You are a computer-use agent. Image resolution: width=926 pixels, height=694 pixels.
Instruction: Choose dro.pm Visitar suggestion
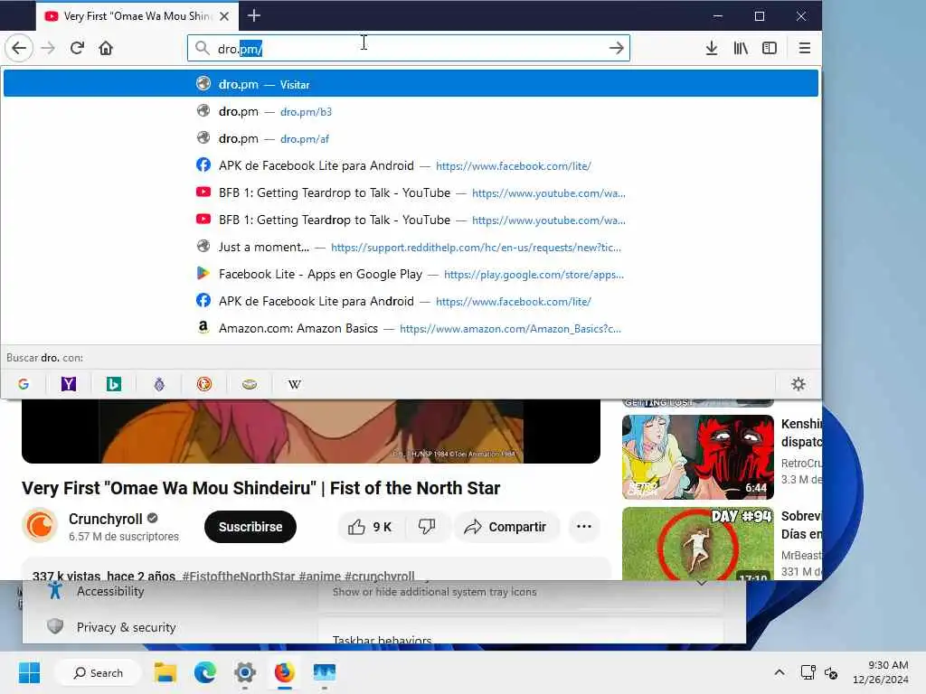pyautogui.click(x=411, y=84)
